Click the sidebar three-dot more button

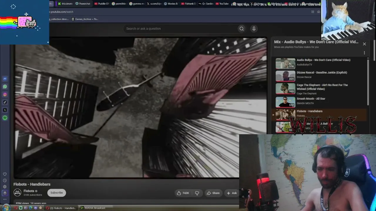click(5, 199)
